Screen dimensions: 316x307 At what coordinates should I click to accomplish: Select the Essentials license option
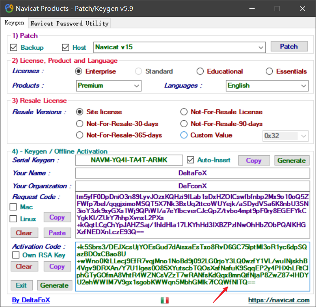269,71
